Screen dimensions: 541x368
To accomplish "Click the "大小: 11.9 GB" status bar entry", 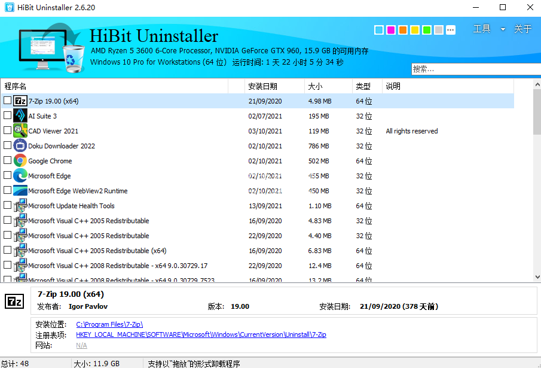I will 97,364.
